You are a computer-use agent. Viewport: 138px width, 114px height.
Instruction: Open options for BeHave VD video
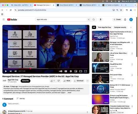click(132, 85)
